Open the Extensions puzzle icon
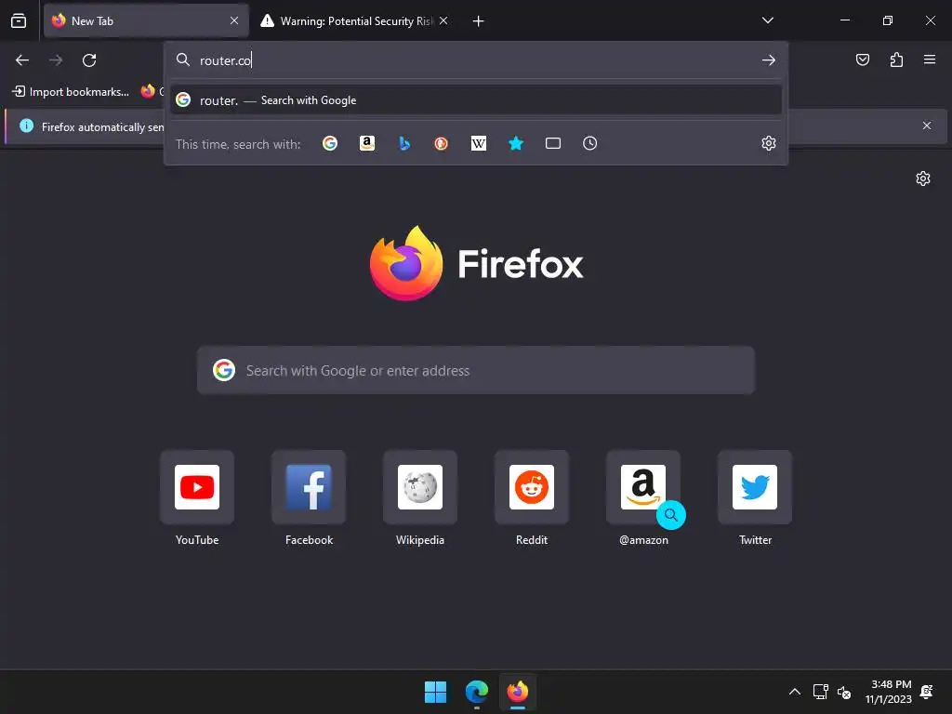 [x=896, y=59]
